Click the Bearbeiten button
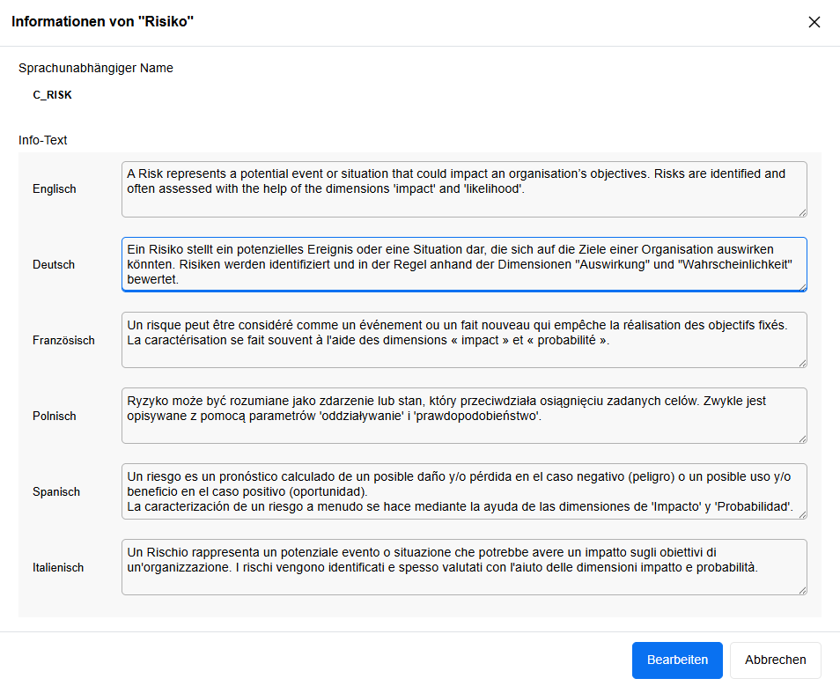 click(677, 660)
